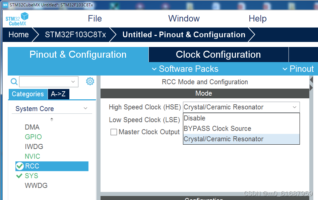
Task: Open the File menu
Action: tap(94, 18)
